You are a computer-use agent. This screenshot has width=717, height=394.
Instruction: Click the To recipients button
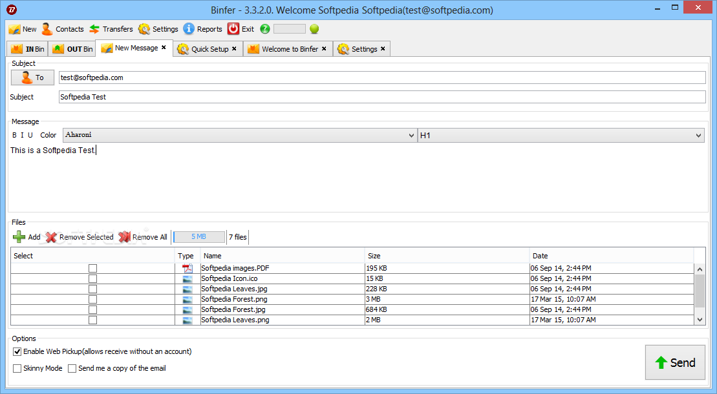click(32, 78)
